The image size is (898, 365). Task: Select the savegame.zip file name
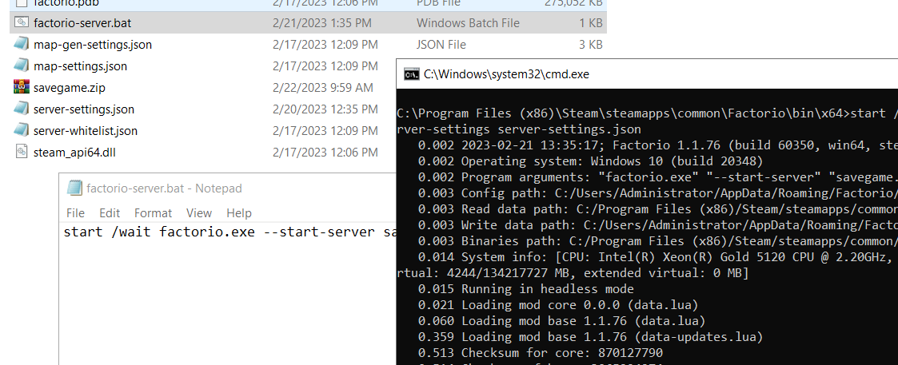point(70,88)
